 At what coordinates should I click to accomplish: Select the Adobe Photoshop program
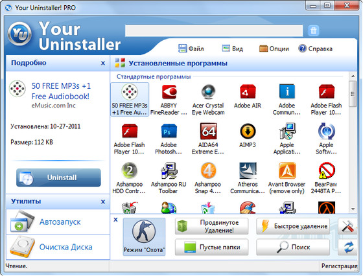[x=169, y=139]
